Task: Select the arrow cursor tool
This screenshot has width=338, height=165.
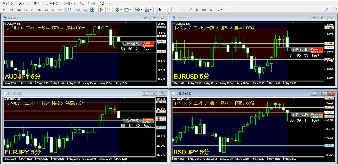Action: [x=160, y=10]
